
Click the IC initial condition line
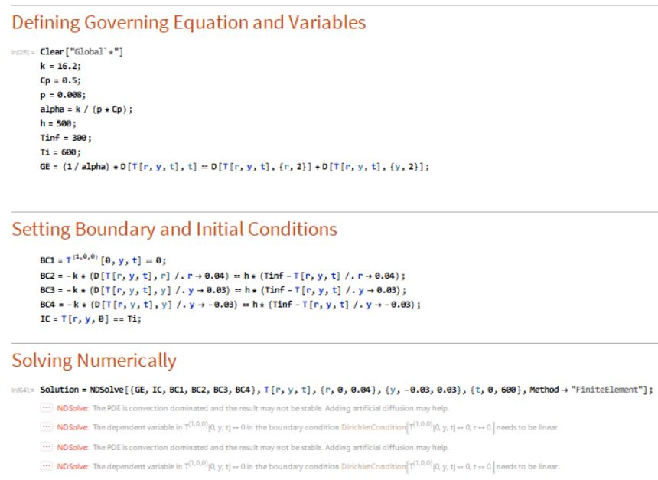[x=90, y=318]
